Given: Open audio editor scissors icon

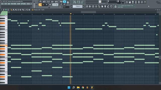Looking at the screenshot, I should coord(136,2).
